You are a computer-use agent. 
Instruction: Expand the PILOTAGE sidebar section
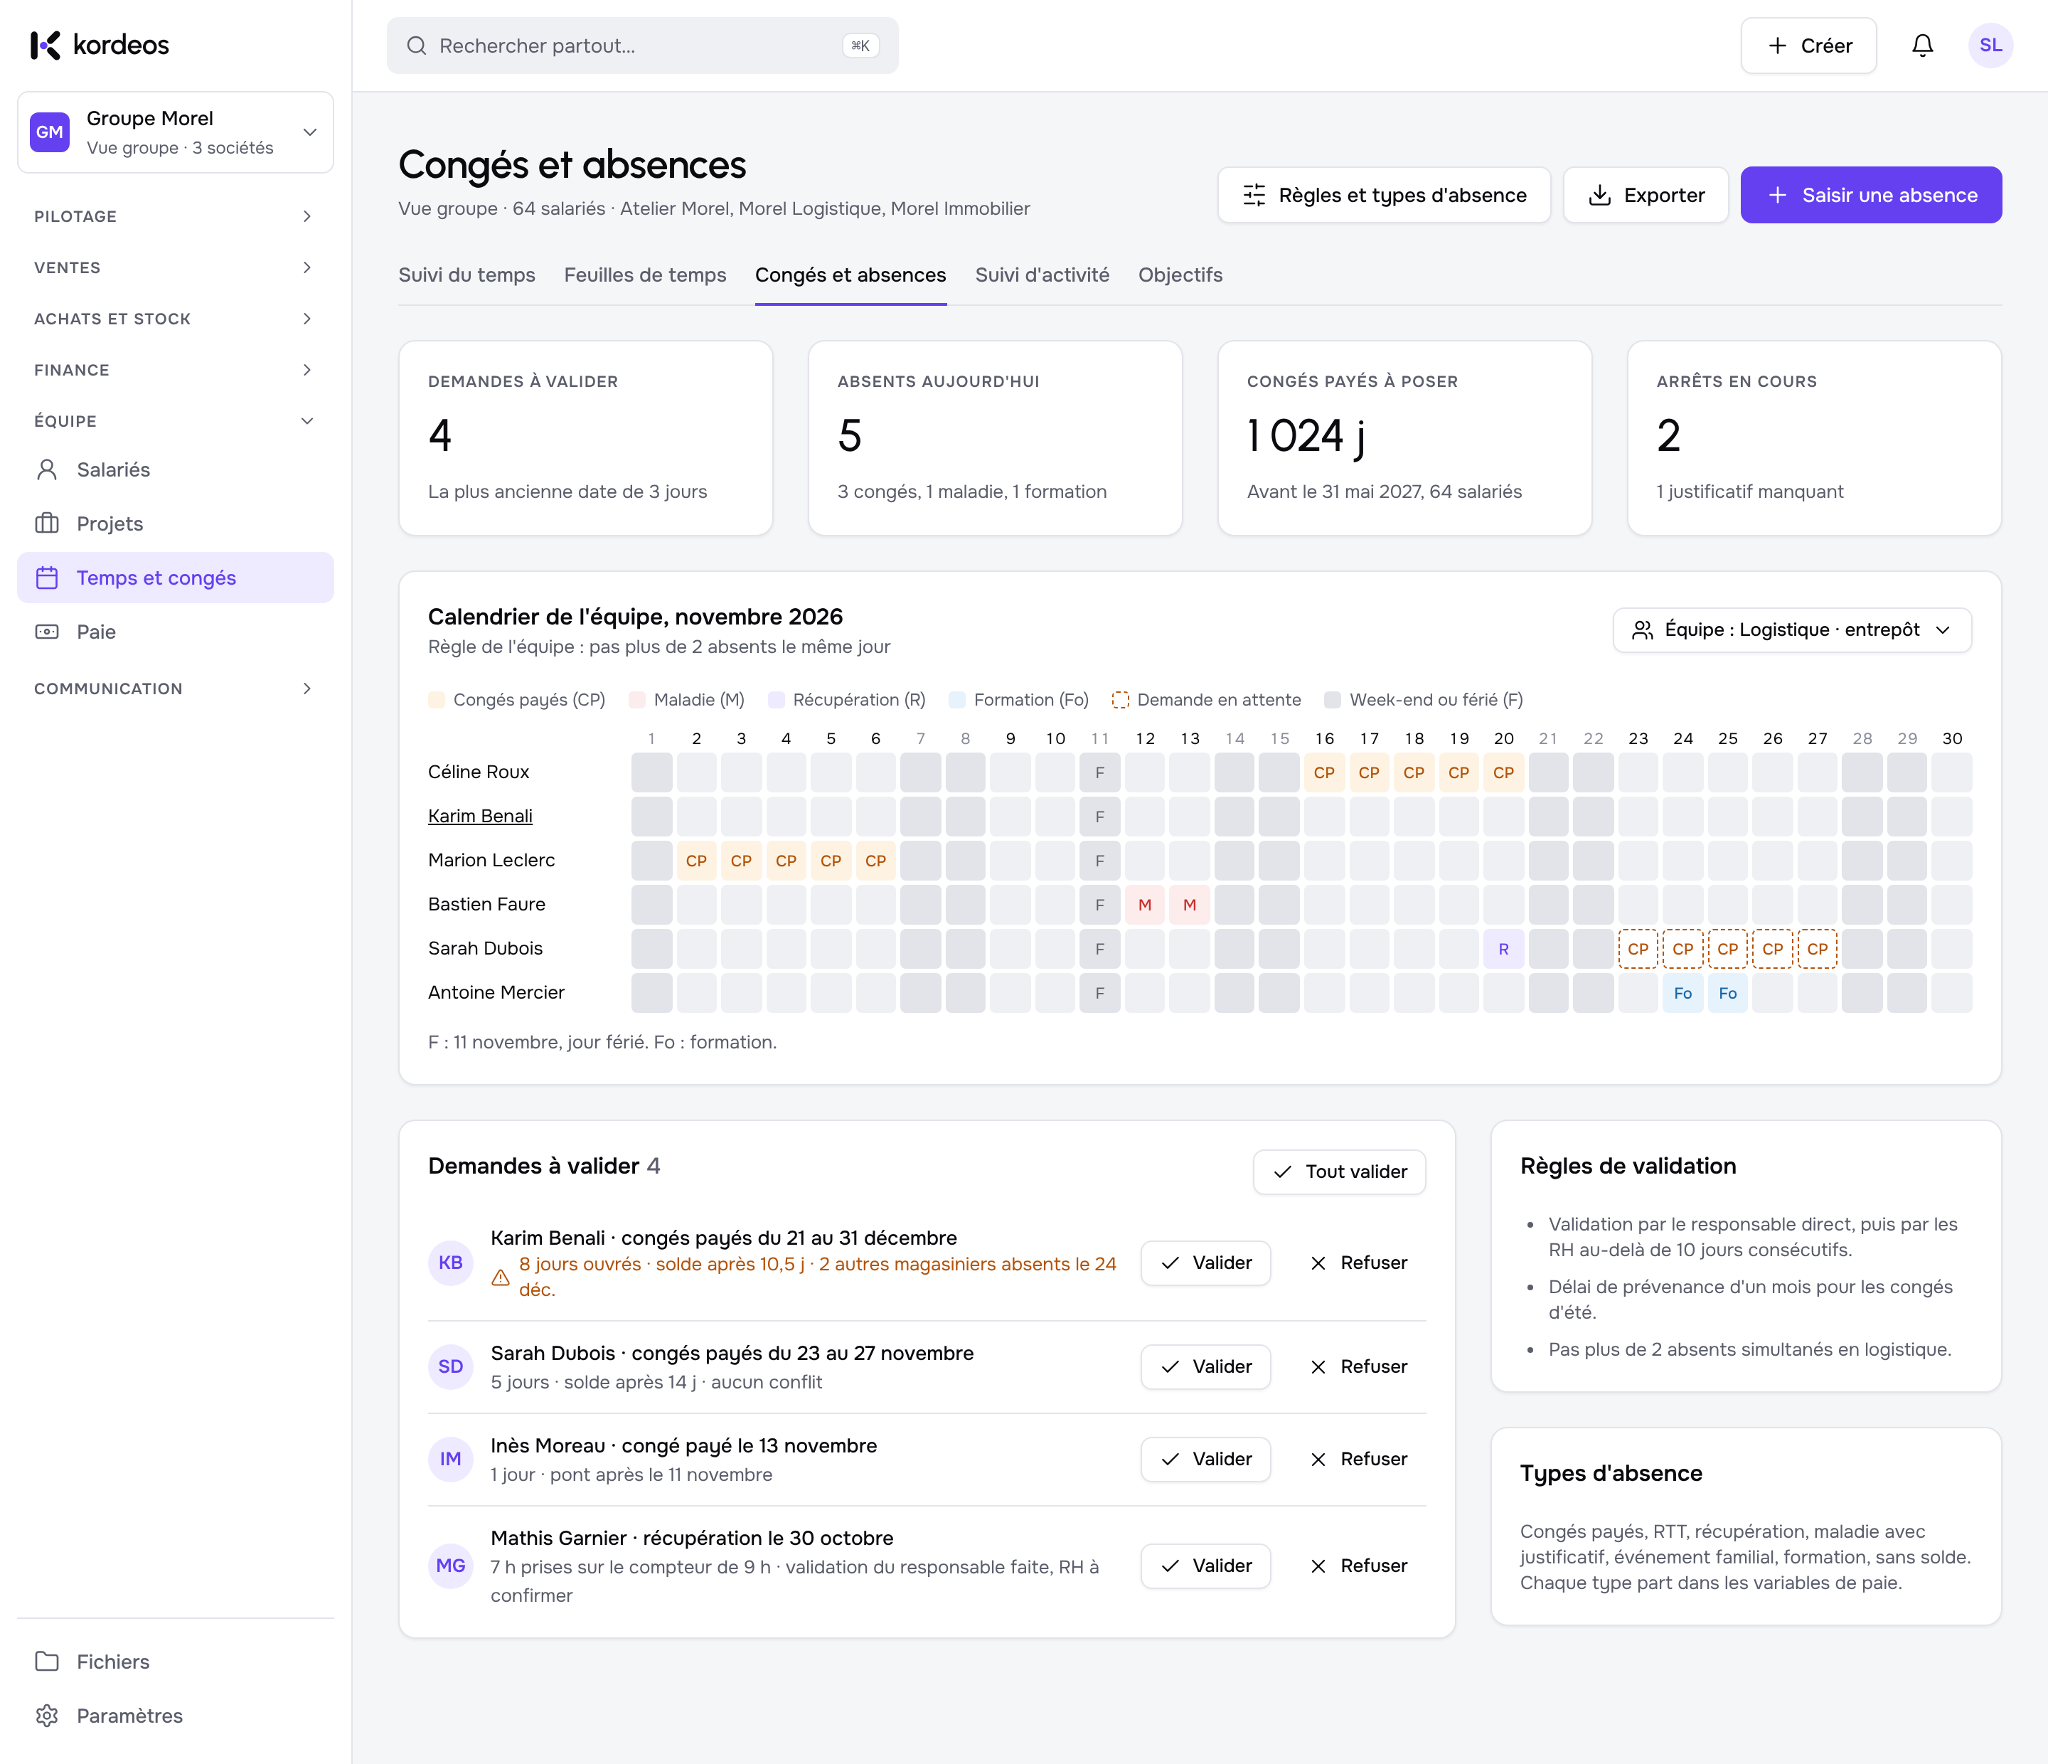pyautogui.click(x=175, y=216)
